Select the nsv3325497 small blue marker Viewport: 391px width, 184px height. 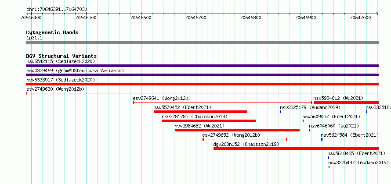pos(329,167)
